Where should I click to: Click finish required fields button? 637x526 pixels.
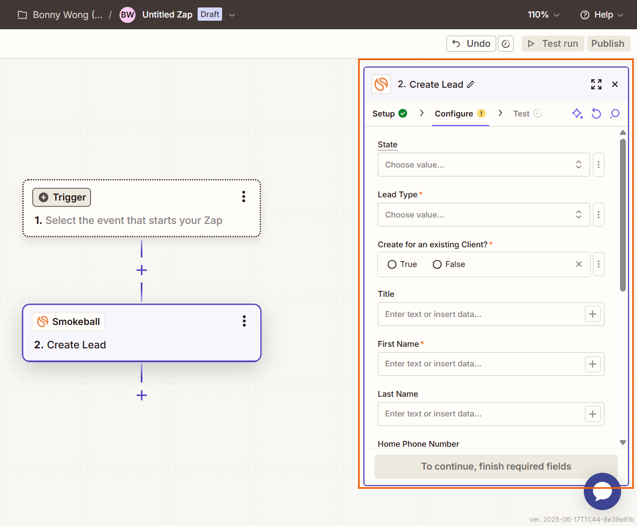click(496, 466)
